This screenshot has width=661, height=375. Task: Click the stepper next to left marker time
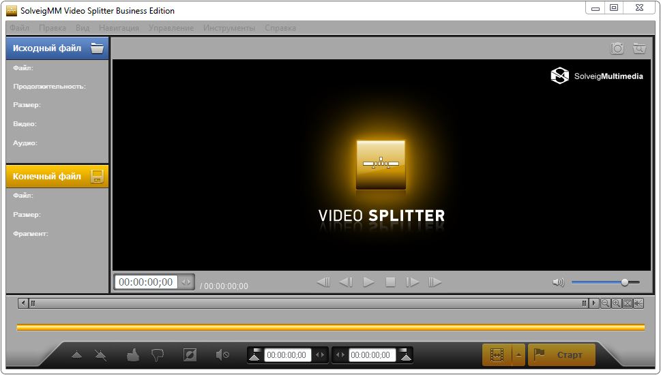click(x=321, y=355)
